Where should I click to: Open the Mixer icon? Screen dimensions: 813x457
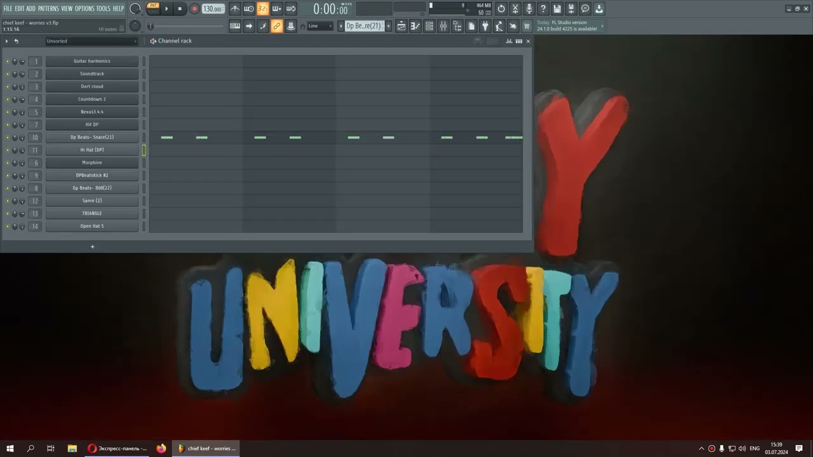coord(443,26)
